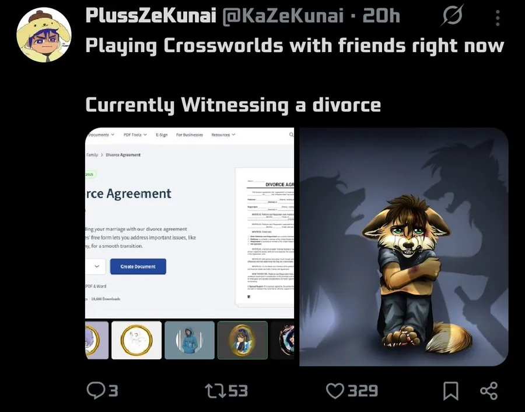
Task: Click the Divorce Agreement breadcrumb
Action: 123,155
